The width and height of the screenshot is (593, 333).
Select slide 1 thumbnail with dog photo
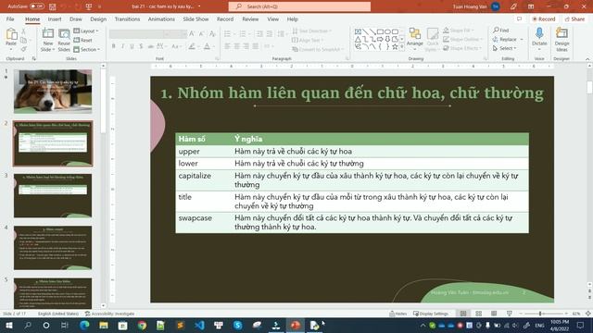tap(53, 92)
